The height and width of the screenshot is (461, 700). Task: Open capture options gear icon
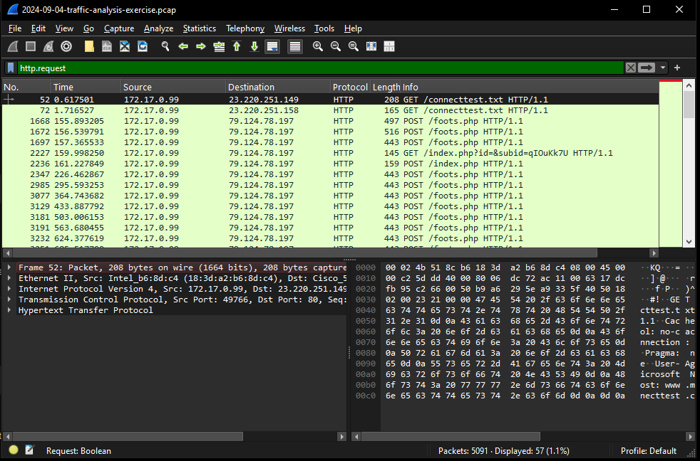point(66,46)
